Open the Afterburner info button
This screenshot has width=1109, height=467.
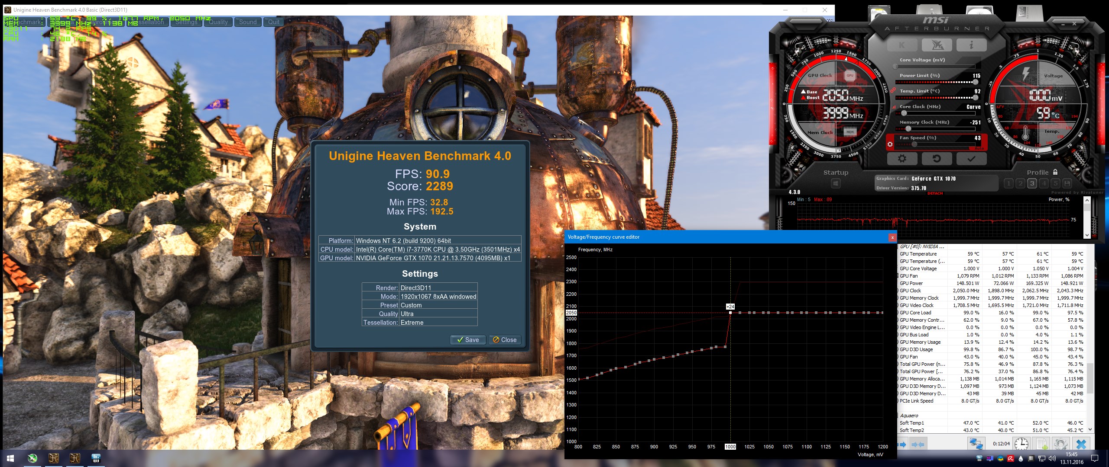tap(971, 45)
